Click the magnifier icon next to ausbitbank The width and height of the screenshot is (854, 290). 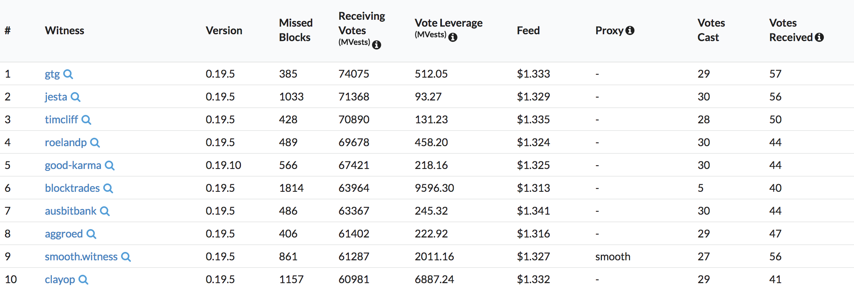click(x=105, y=211)
